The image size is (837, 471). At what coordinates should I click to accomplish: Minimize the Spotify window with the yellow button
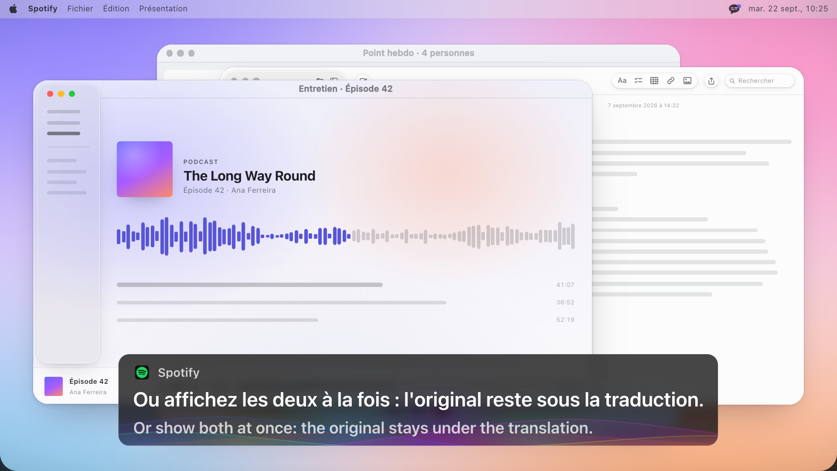point(61,94)
